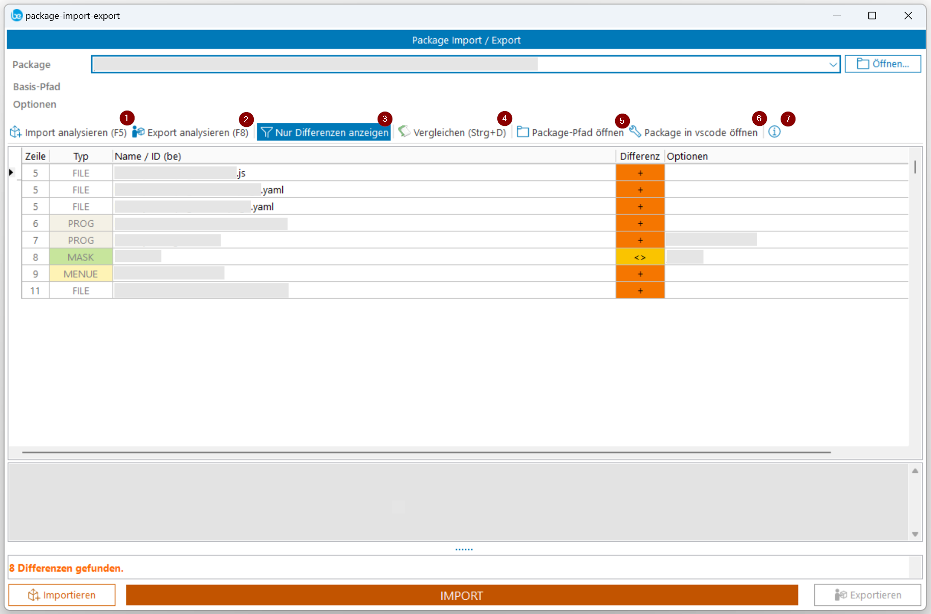The height and width of the screenshot is (614, 931).
Task: Click the Vergleichen (Strg+D) icon
Action: click(404, 132)
